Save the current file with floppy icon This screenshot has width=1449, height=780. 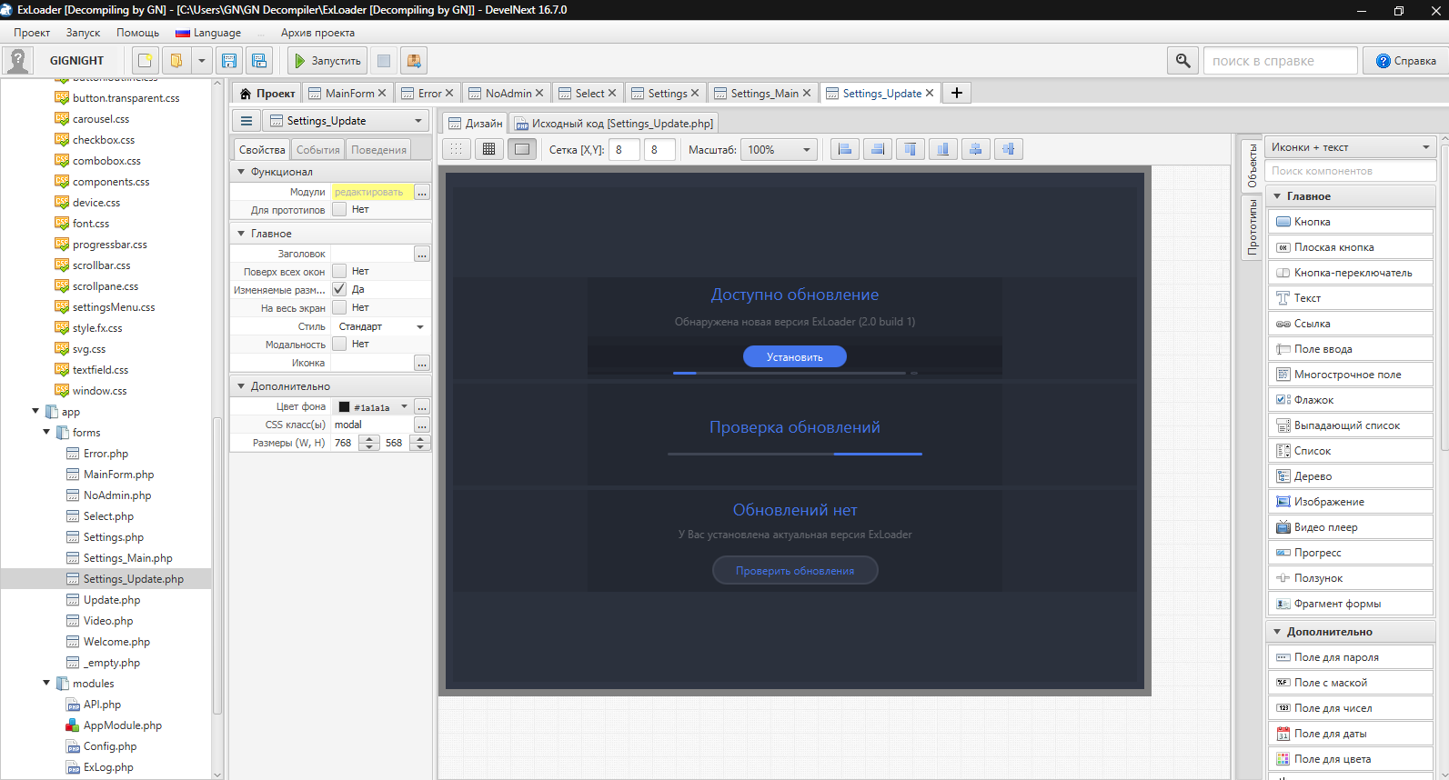(x=229, y=61)
